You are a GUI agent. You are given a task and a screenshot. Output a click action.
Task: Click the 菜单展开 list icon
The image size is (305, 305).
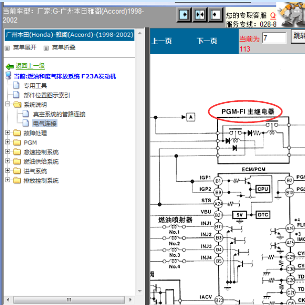pos(7,48)
